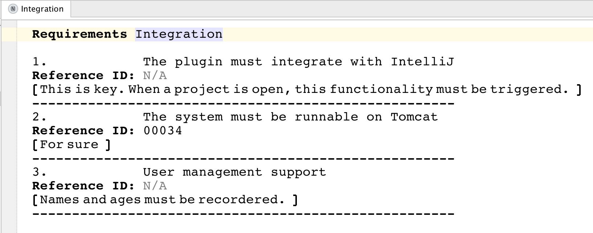The height and width of the screenshot is (233, 593).
Task: Click requirement text about IntelliJ integration
Action: pyautogui.click(x=298, y=62)
